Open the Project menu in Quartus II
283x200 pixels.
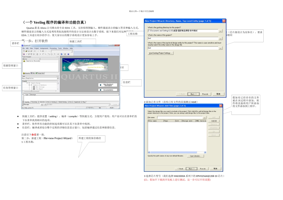(x=37, y=48)
